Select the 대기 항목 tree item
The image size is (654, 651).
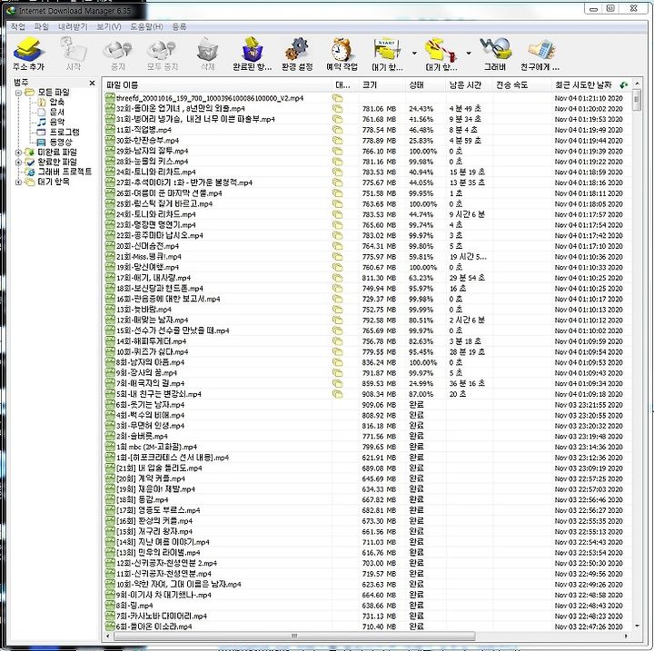click(x=54, y=182)
